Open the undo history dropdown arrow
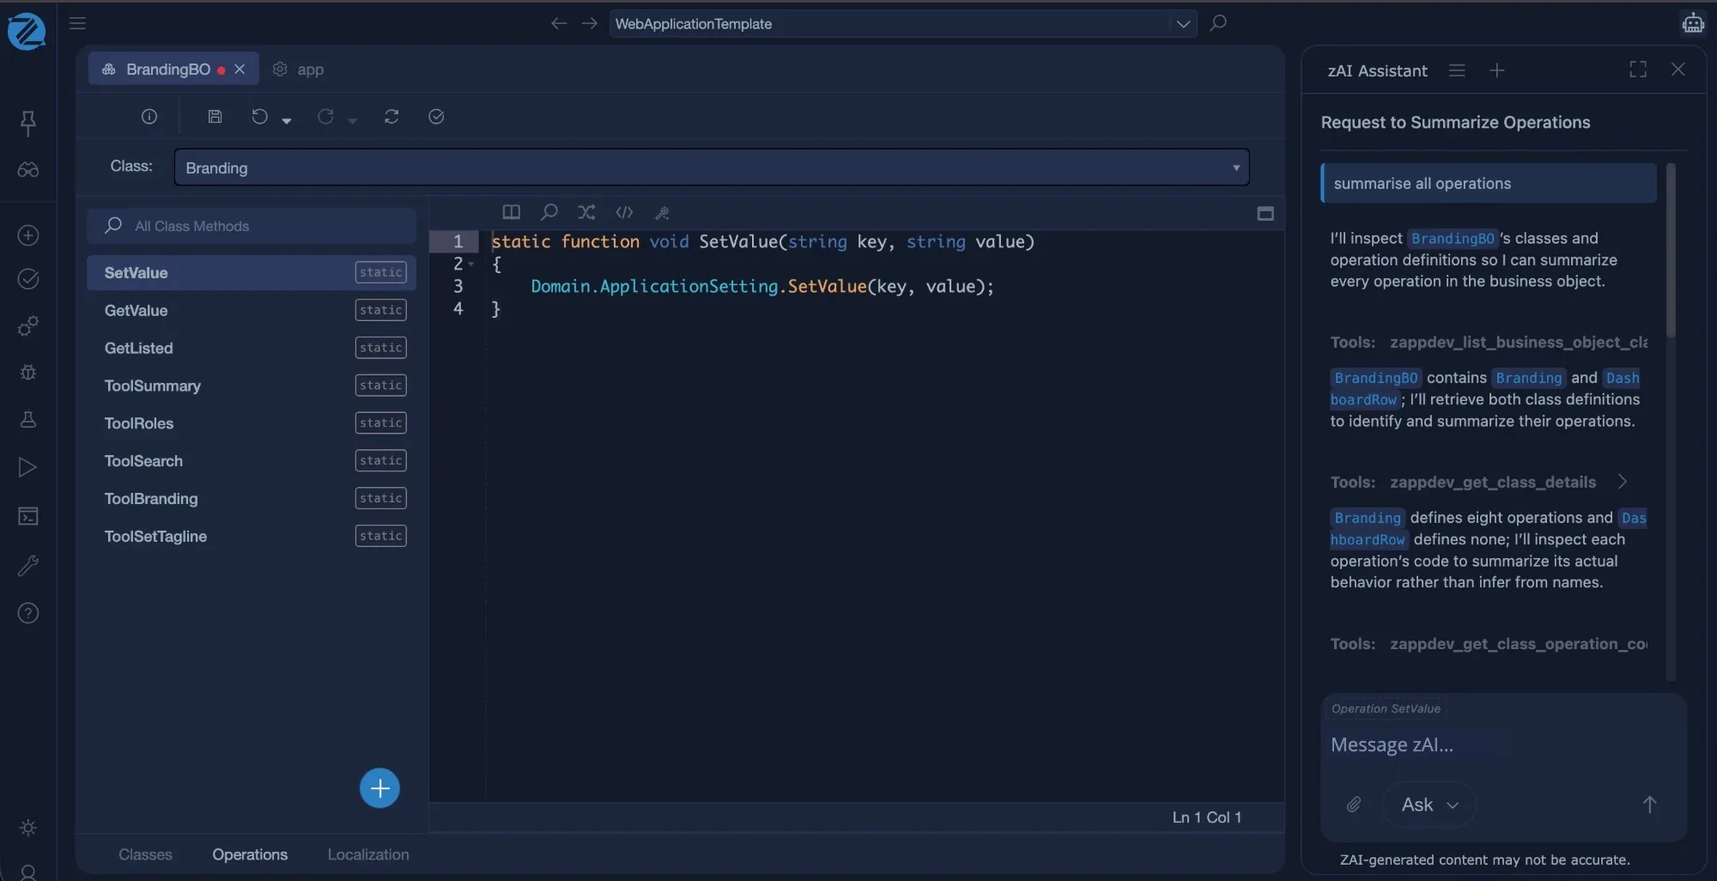Screen dimensions: 1717x881 [x=287, y=121]
